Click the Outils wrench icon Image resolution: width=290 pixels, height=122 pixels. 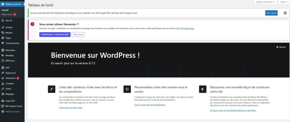(x=3, y=89)
